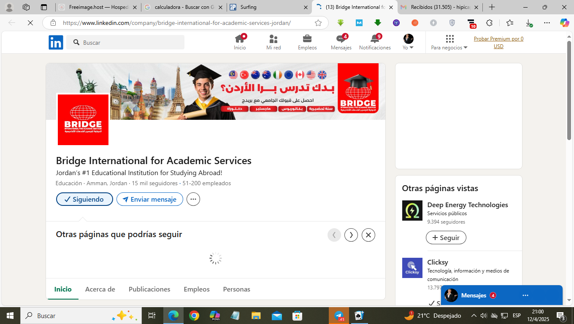
Task: Open the Favorites list in browser toolbar
Action: click(x=510, y=23)
